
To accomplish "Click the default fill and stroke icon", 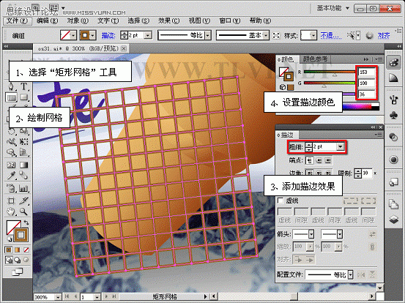I will [9, 239].
